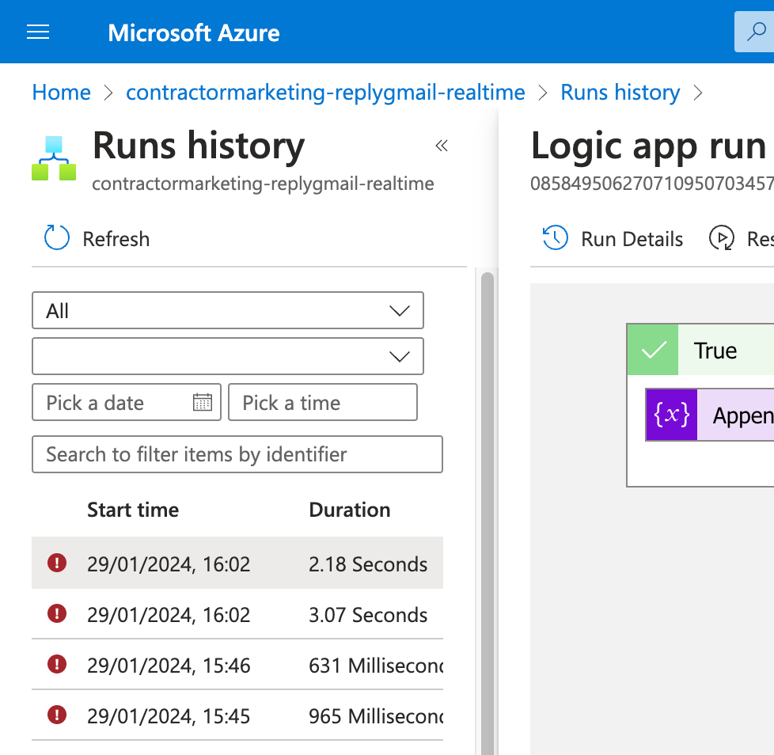Click green checkmark on True branch
Viewport: 774px width, 755px height.
tap(653, 350)
